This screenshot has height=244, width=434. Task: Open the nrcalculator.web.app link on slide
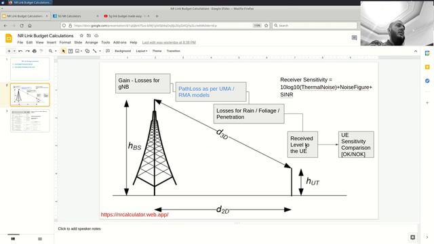click(134, 214)
